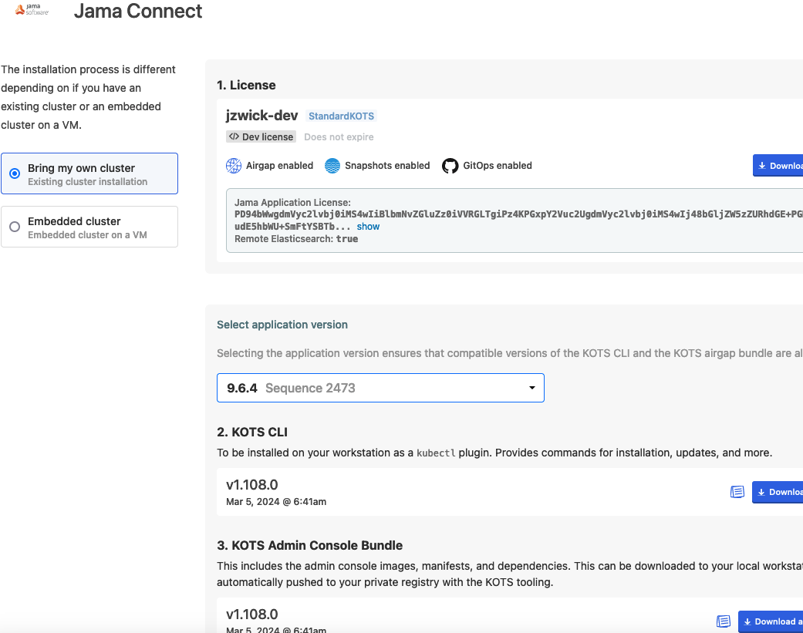Click the v1.108.0 version under Admin Console Bundle
803x633 pixels.
(x=252, y=614)
